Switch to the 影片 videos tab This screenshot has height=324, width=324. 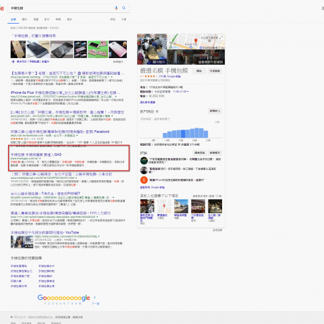(47, 20)
